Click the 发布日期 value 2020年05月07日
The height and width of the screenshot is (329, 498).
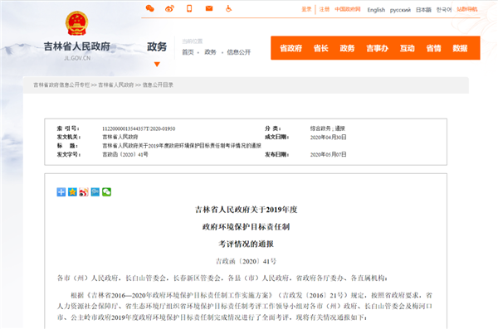tap(329, 154)
